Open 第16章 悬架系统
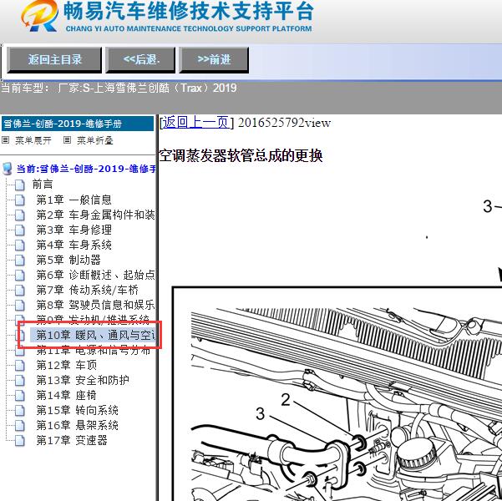Screen dimensions: 502x501 coord(77,426)
